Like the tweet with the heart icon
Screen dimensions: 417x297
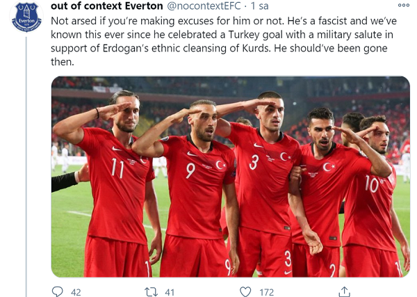coord(245,291)
